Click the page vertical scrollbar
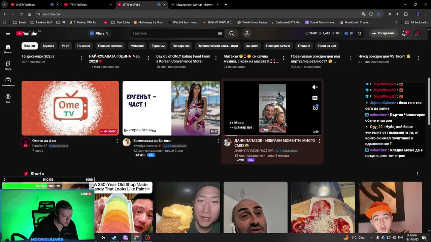431x242 pixels. 429,101
